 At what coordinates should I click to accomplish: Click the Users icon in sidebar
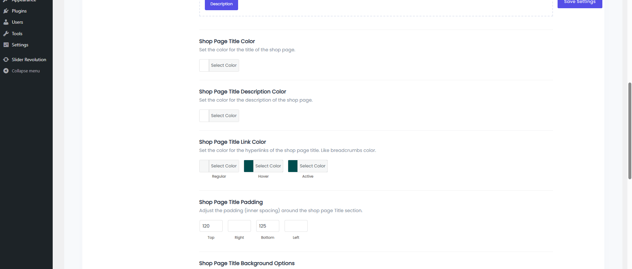(x=6, y=22)
